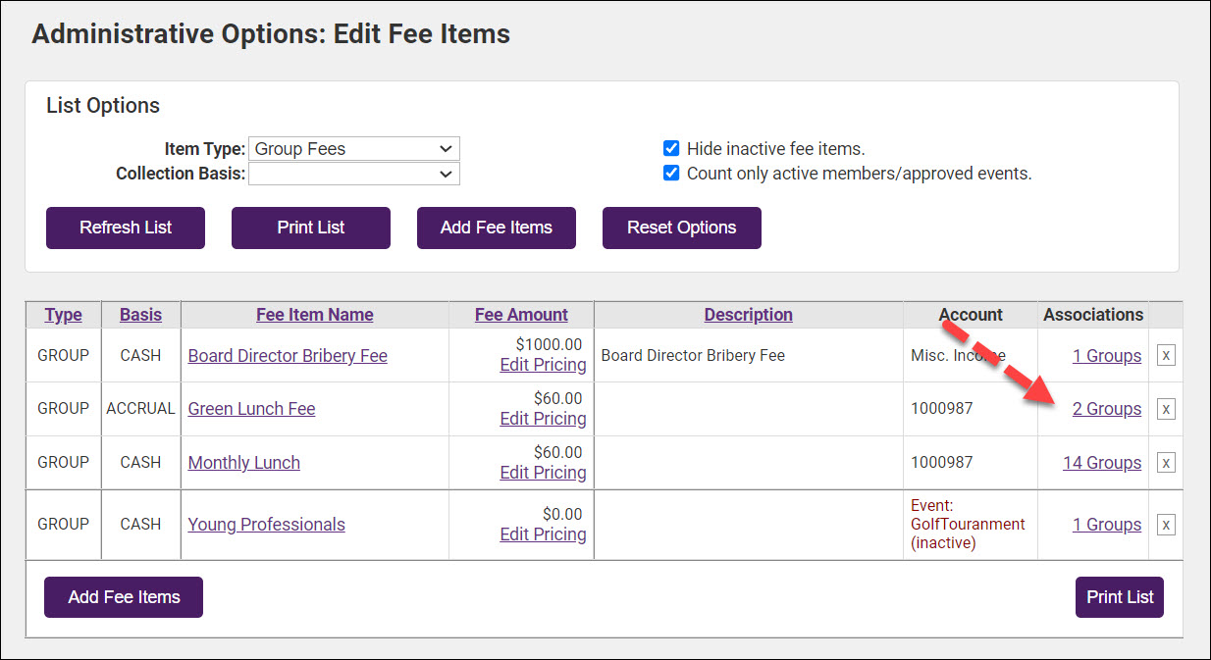Sort by Fee Amount column header
This screenshot has width=1211, height=660.
(x=521, y=315)
